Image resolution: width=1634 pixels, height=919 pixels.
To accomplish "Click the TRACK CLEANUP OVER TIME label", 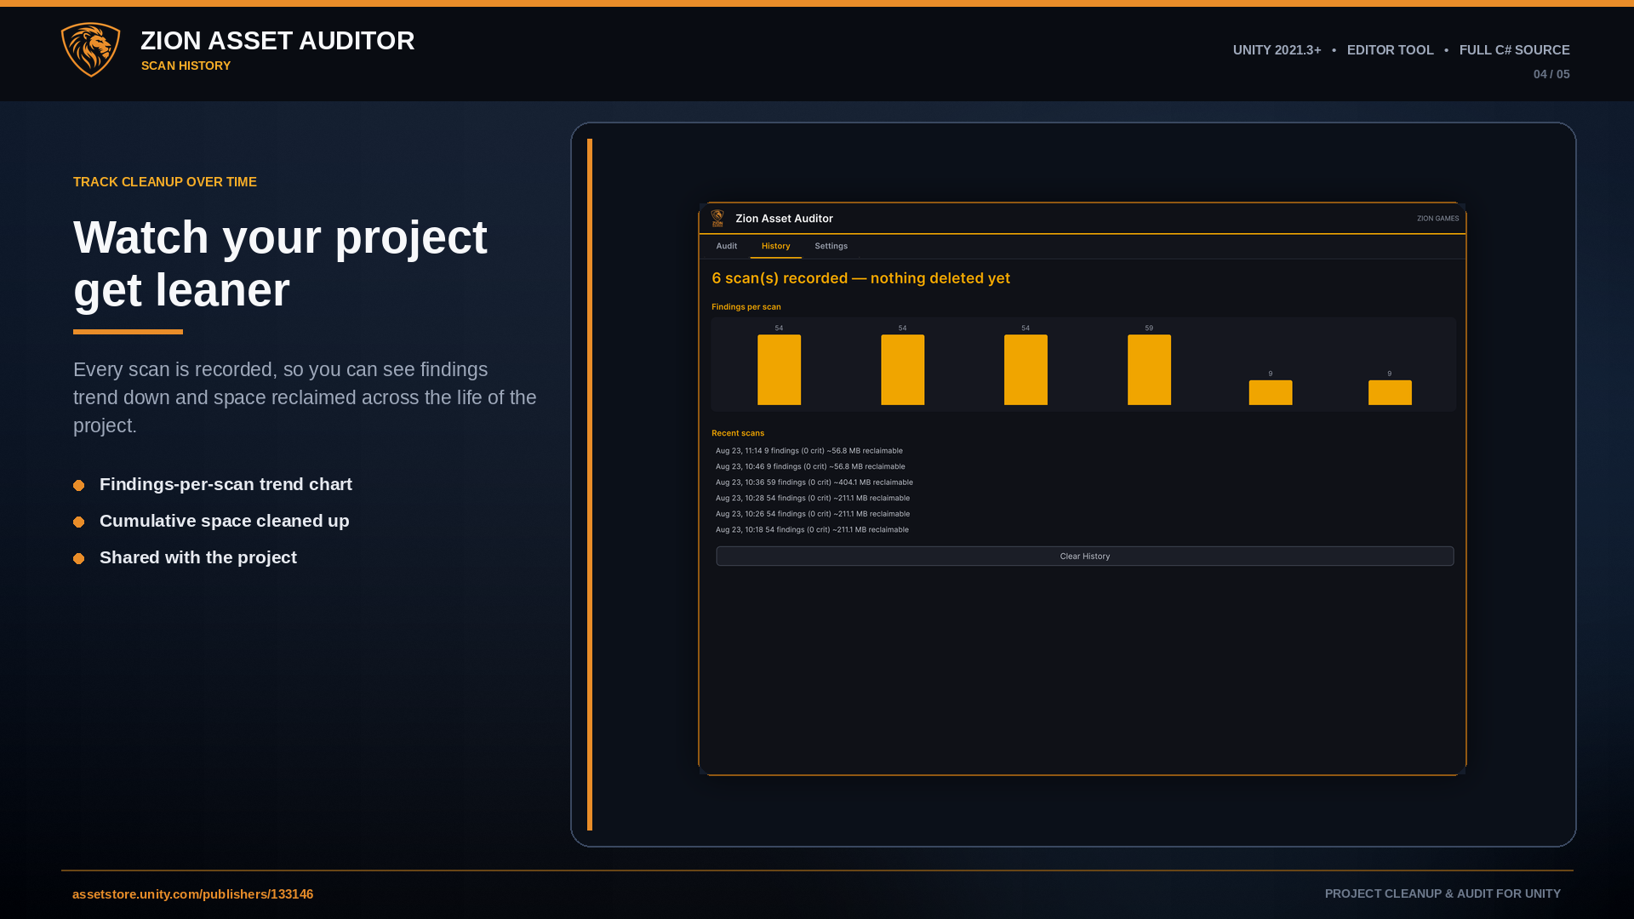I will click(x=165, y=182).
